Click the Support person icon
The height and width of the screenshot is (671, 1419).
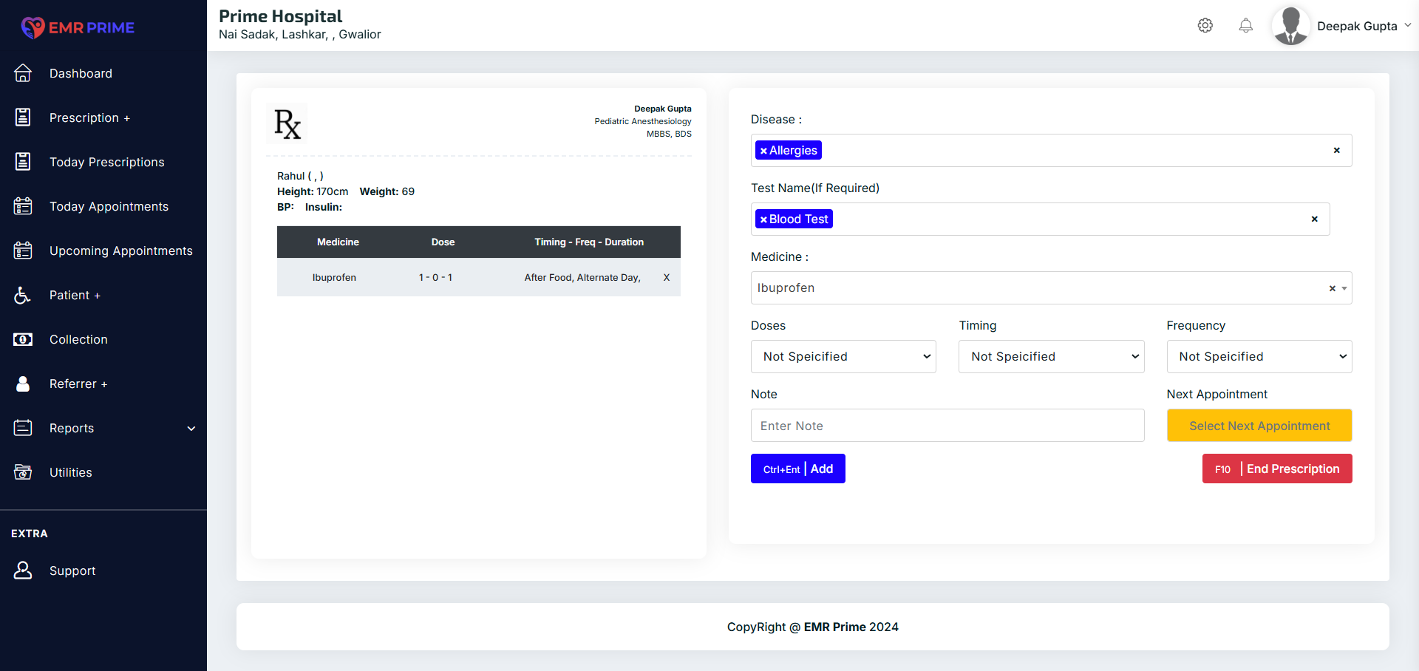[x=23, y=570]
